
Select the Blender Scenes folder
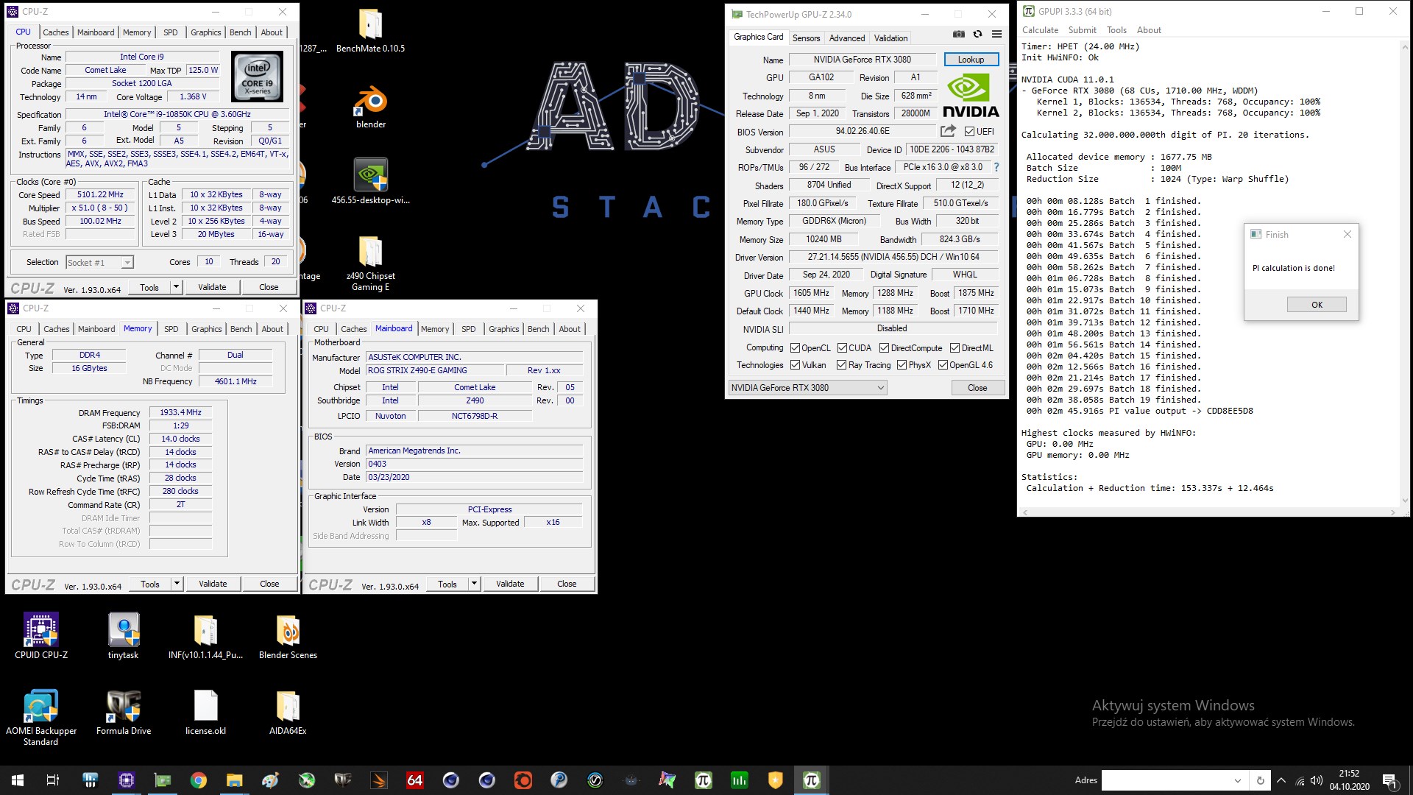[x=288, y=636]
